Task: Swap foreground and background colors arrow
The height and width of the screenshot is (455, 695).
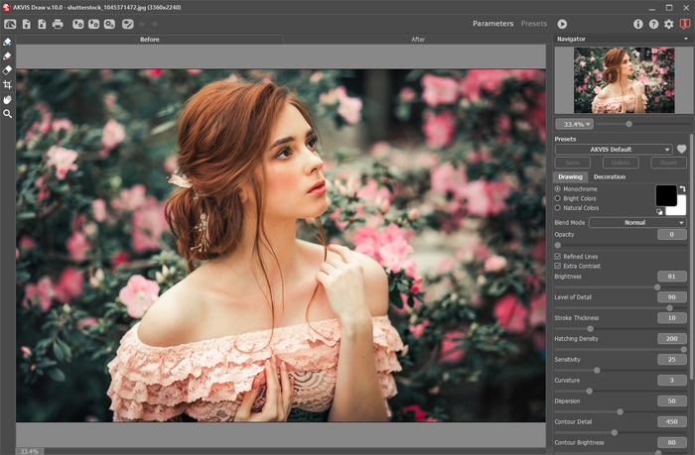Action: point(683,189)
